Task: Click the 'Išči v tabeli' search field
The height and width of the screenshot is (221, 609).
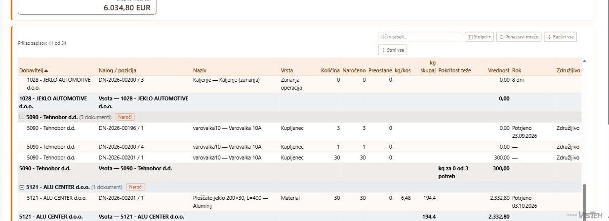Action: (x=420, y=37)
